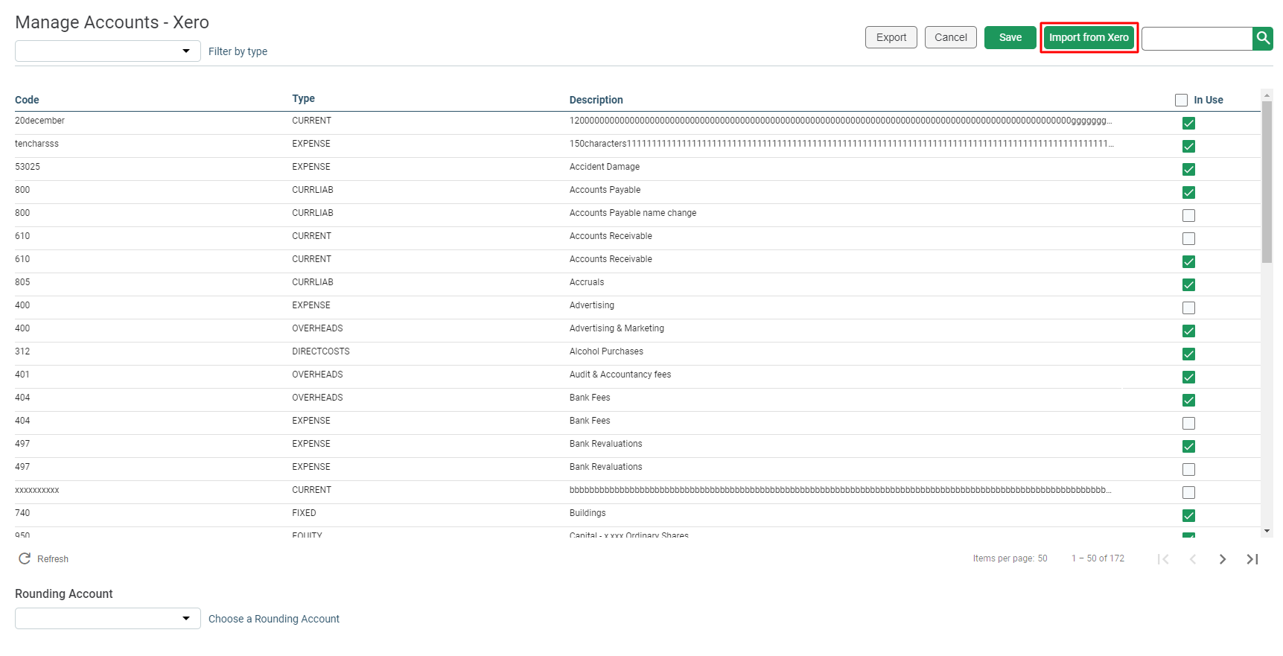The height and width of the screenshot is (656, 1283).
Task: Uncheck In Use for Advertising & Marketing
Action: coord(1188,331)
